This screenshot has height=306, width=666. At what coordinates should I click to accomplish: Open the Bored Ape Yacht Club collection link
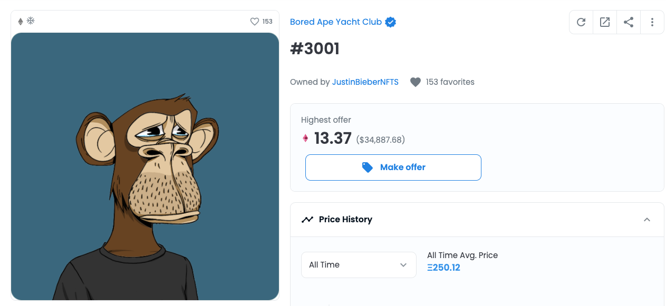coord(335,22)
